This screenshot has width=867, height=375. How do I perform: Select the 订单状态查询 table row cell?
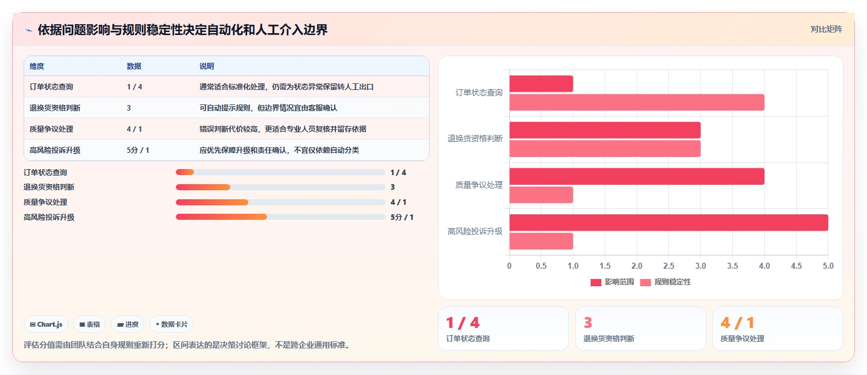[51, 87]
